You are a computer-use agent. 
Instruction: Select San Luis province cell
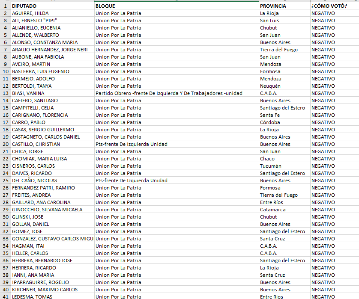coord(284,21)
